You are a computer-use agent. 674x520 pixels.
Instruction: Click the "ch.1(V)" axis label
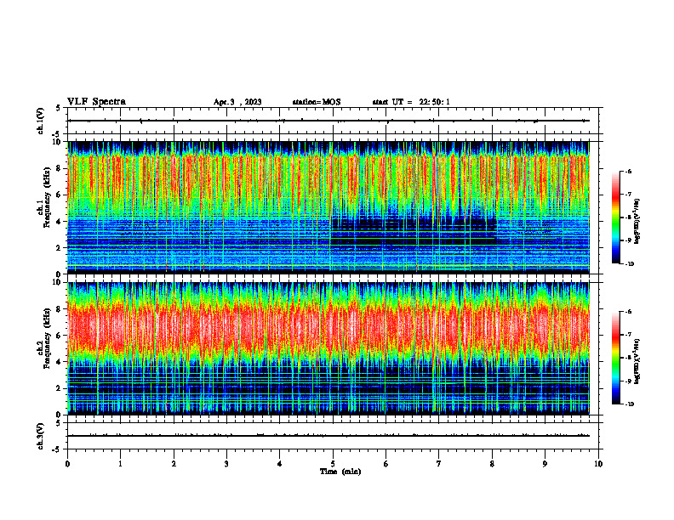[40, 121]
